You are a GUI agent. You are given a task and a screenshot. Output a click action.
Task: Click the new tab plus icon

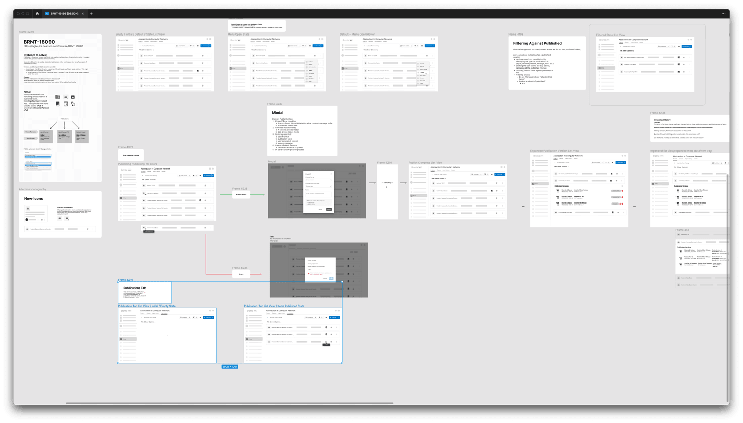tap(91, 13)
